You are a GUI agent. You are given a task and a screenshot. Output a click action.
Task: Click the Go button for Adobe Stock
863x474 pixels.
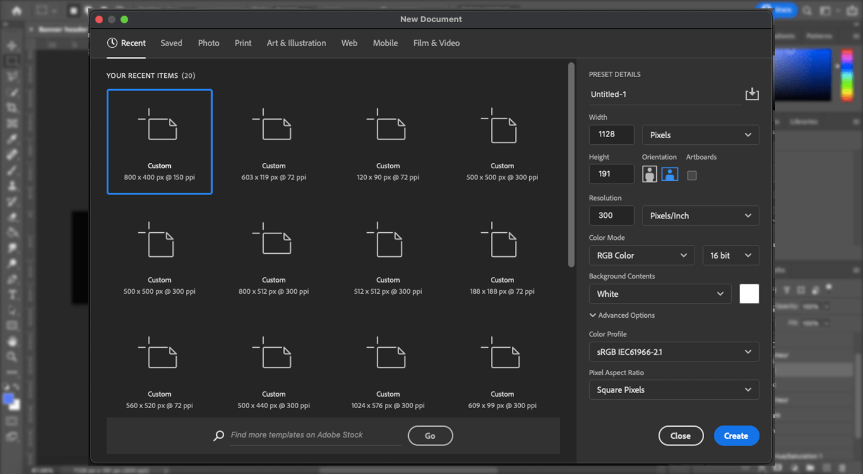430,436
